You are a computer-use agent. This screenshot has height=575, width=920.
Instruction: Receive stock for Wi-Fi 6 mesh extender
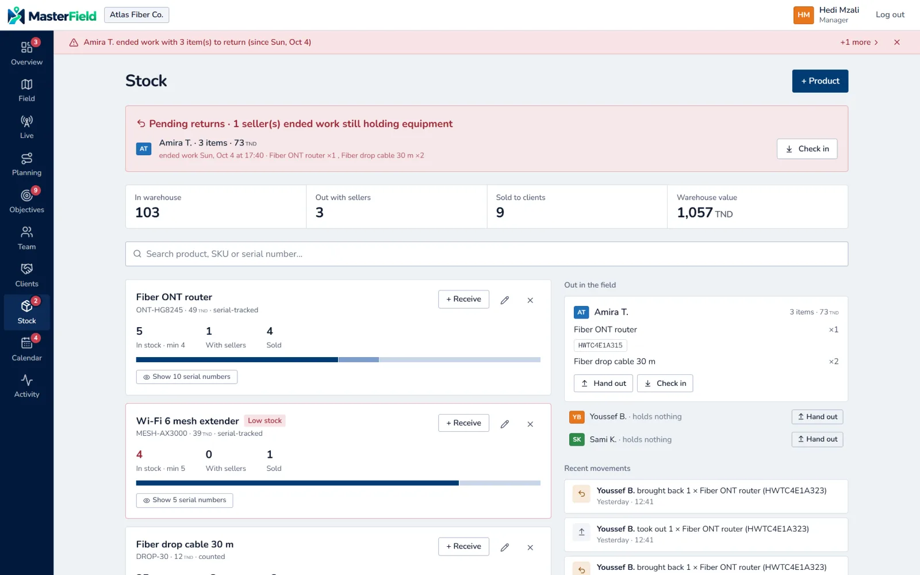(x=463, y=423)
